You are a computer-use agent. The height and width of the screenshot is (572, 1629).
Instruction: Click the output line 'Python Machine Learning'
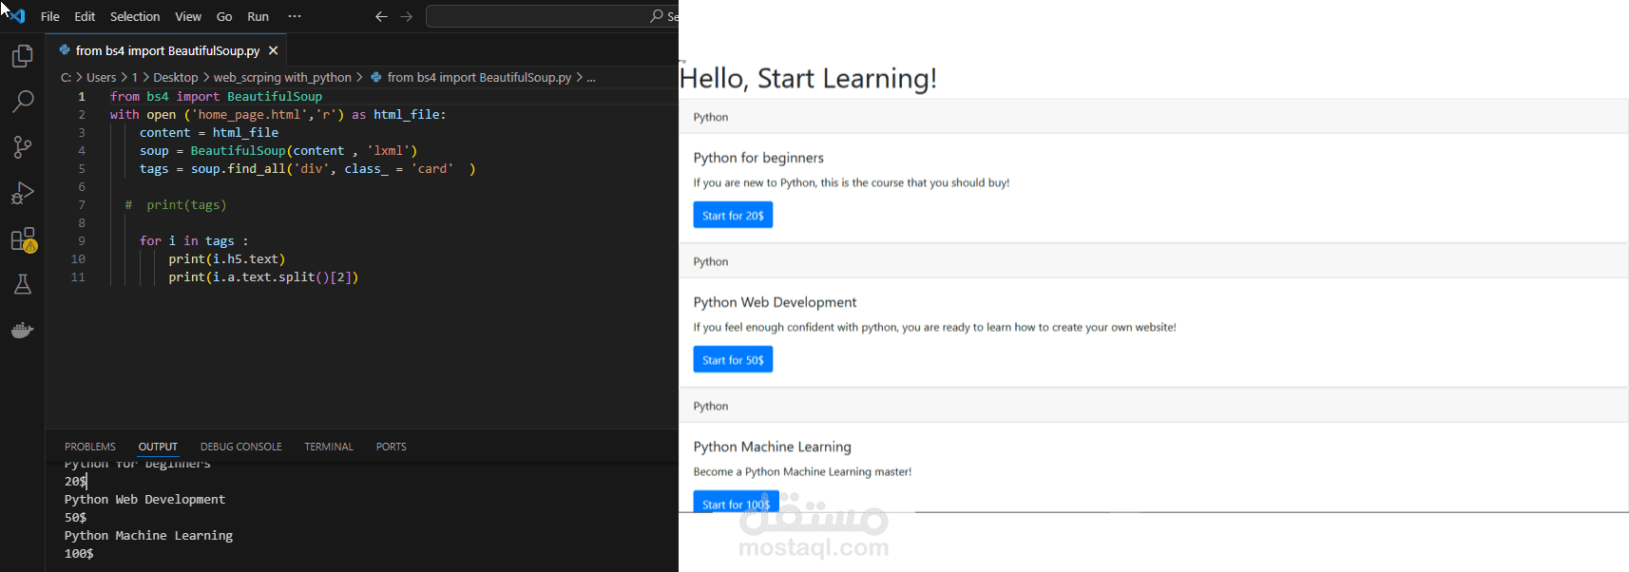click(148, 535)
